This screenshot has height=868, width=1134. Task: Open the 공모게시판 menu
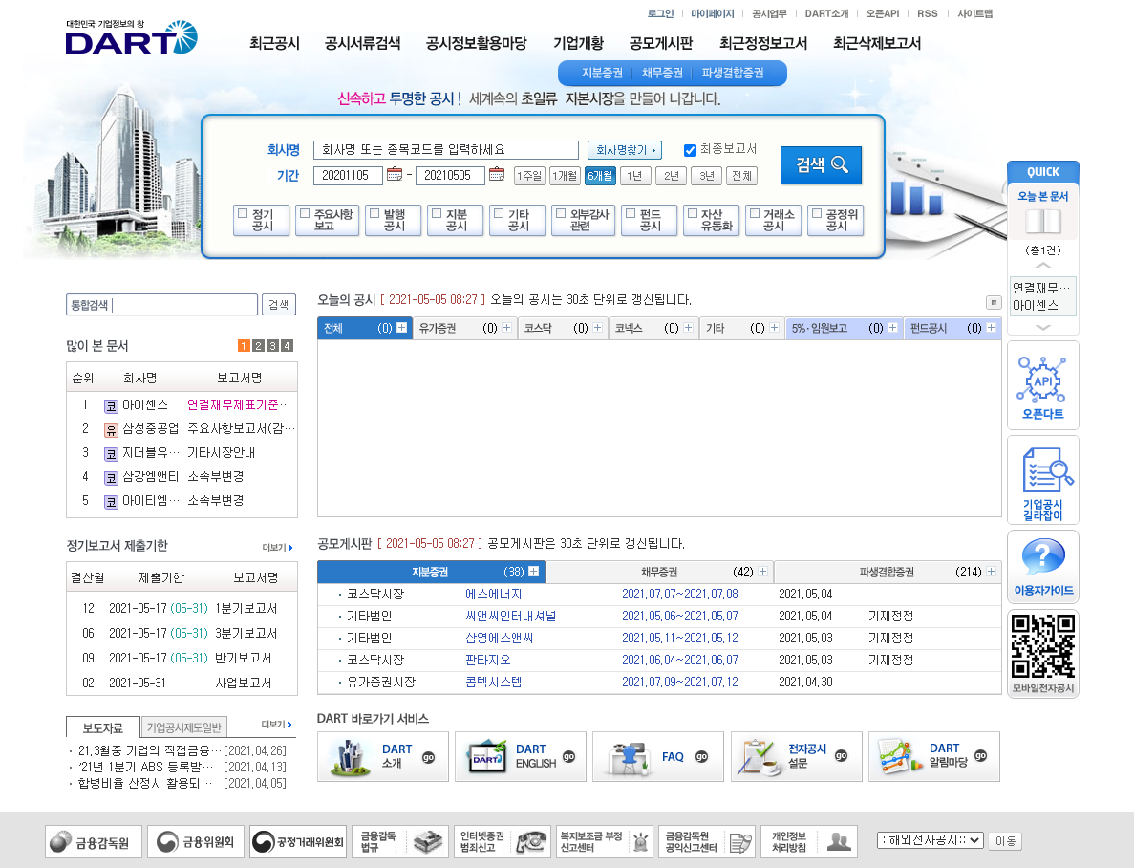click(661, 43)
